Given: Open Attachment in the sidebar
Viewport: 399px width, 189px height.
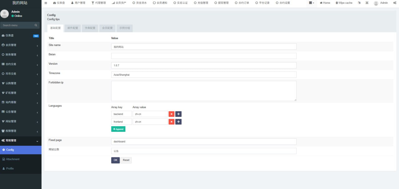Looking at the screenshot, I should point(13,159).
